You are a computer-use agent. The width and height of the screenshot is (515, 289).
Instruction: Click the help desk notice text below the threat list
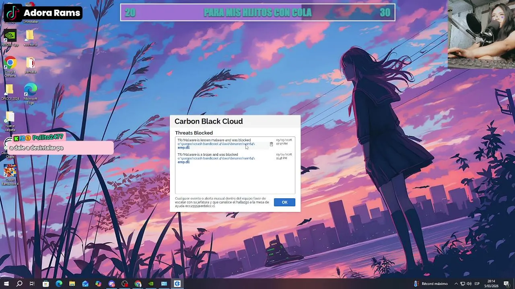coord(222,202)
